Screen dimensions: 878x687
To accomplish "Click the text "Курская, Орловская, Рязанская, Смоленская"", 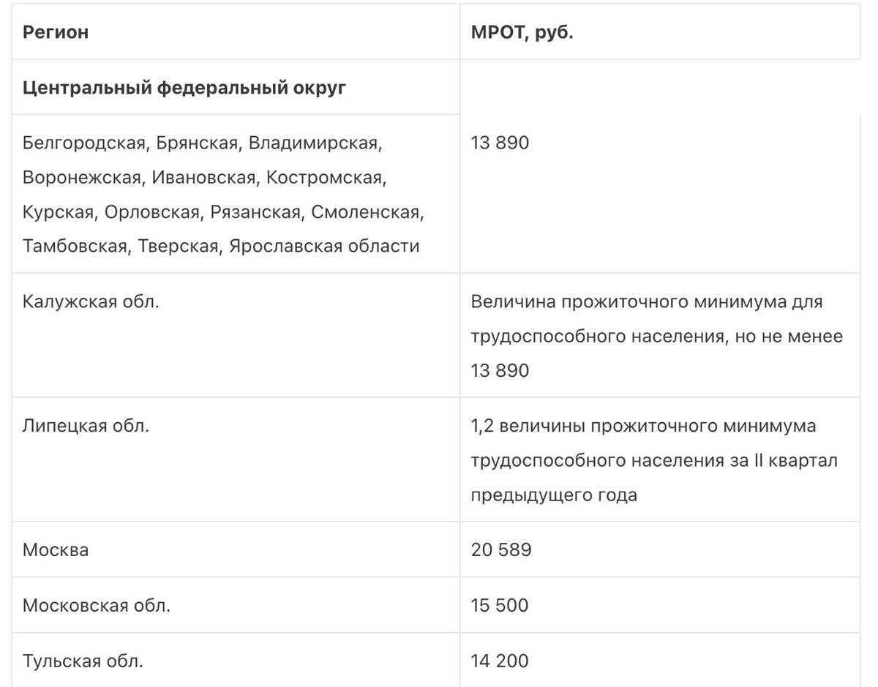I will coord(223,212).
